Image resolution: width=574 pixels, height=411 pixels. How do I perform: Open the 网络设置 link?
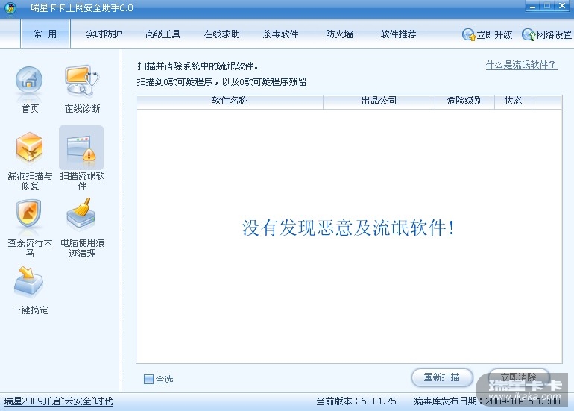(554, 35)
